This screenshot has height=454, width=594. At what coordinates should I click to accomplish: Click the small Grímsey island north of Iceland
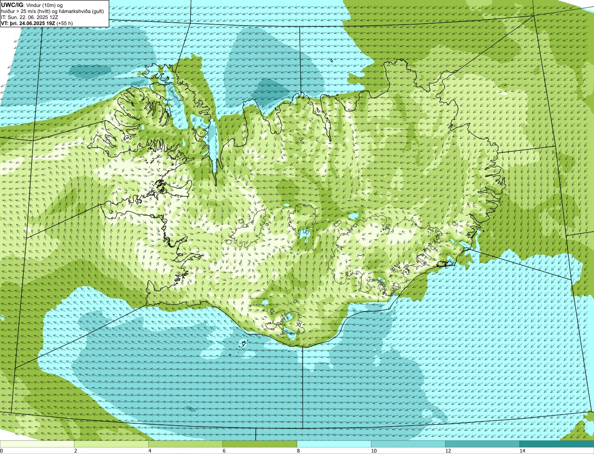click(x=332, y=59)
